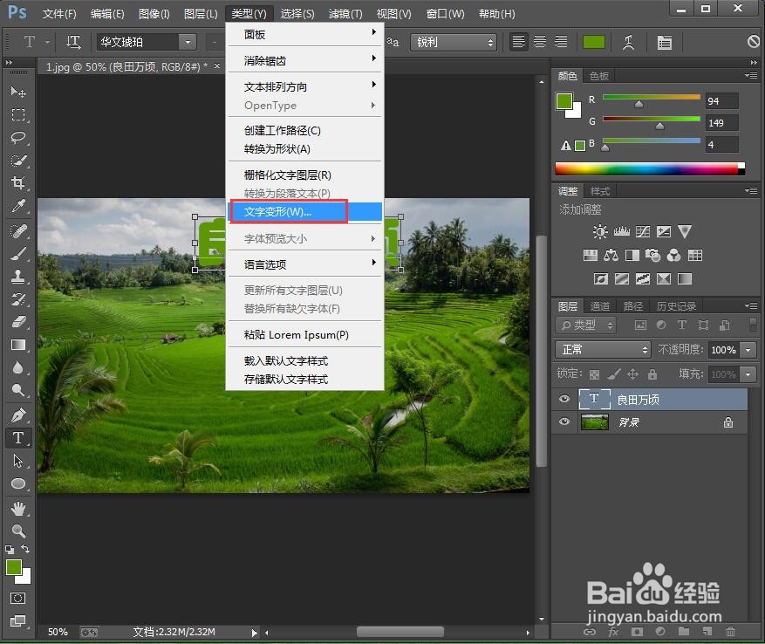
Task: Select the Eyedropper tool
Action: click(18, 206)
